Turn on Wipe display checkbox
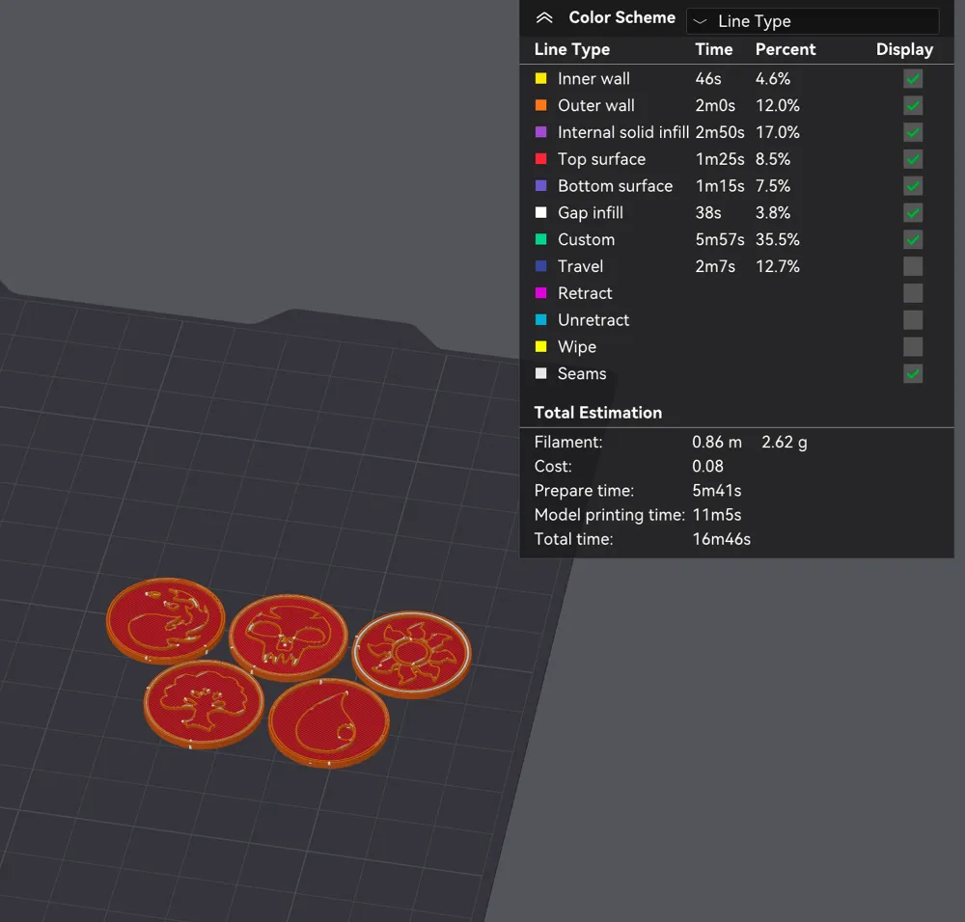 (912, 347)
